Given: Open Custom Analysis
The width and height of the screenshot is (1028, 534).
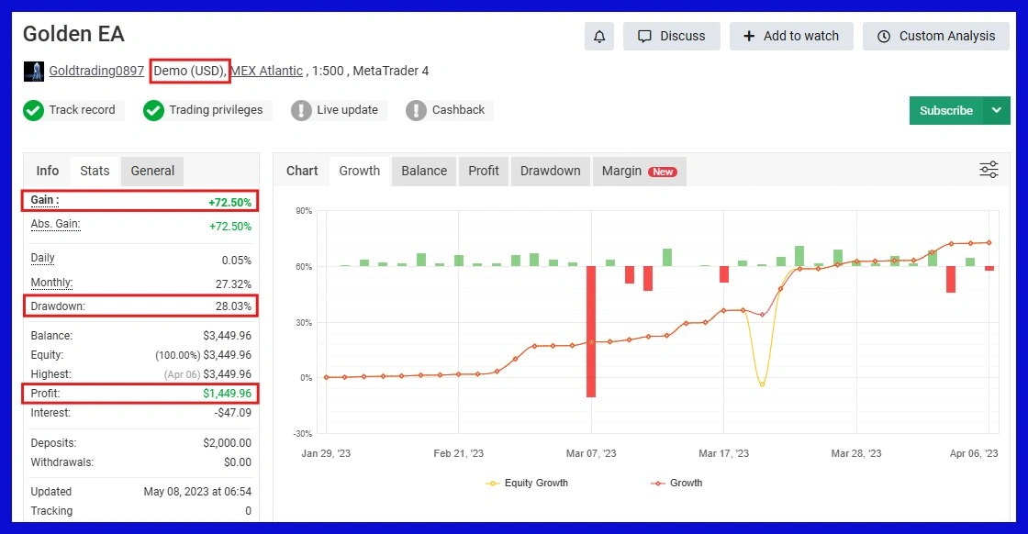Looking at the screenshot, I should 935,37.
